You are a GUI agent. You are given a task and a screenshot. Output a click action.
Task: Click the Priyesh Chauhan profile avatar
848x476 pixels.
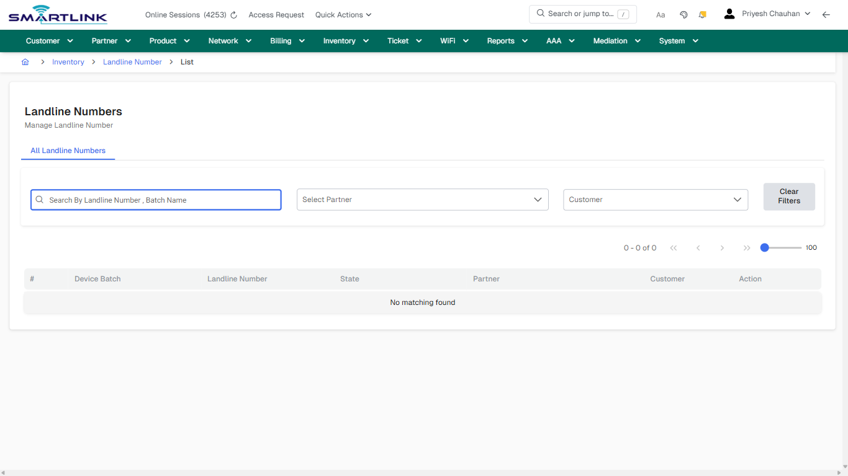(x=729, y=13)
